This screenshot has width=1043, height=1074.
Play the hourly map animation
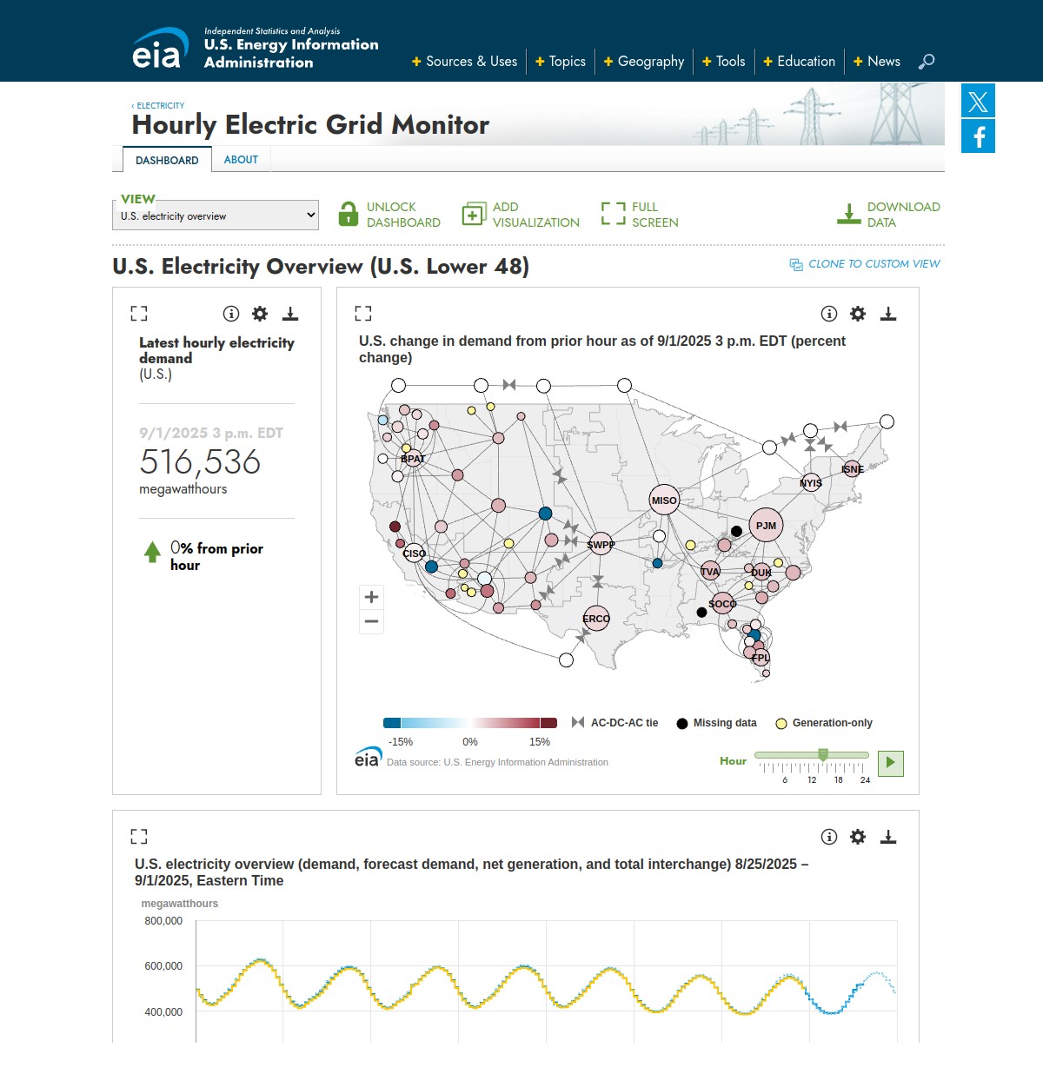pyautogui.click(x=891, y=763)
